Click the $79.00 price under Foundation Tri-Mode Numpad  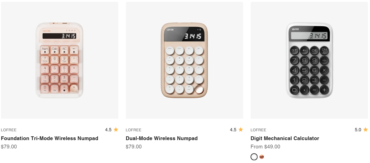[x=9, y=147]
